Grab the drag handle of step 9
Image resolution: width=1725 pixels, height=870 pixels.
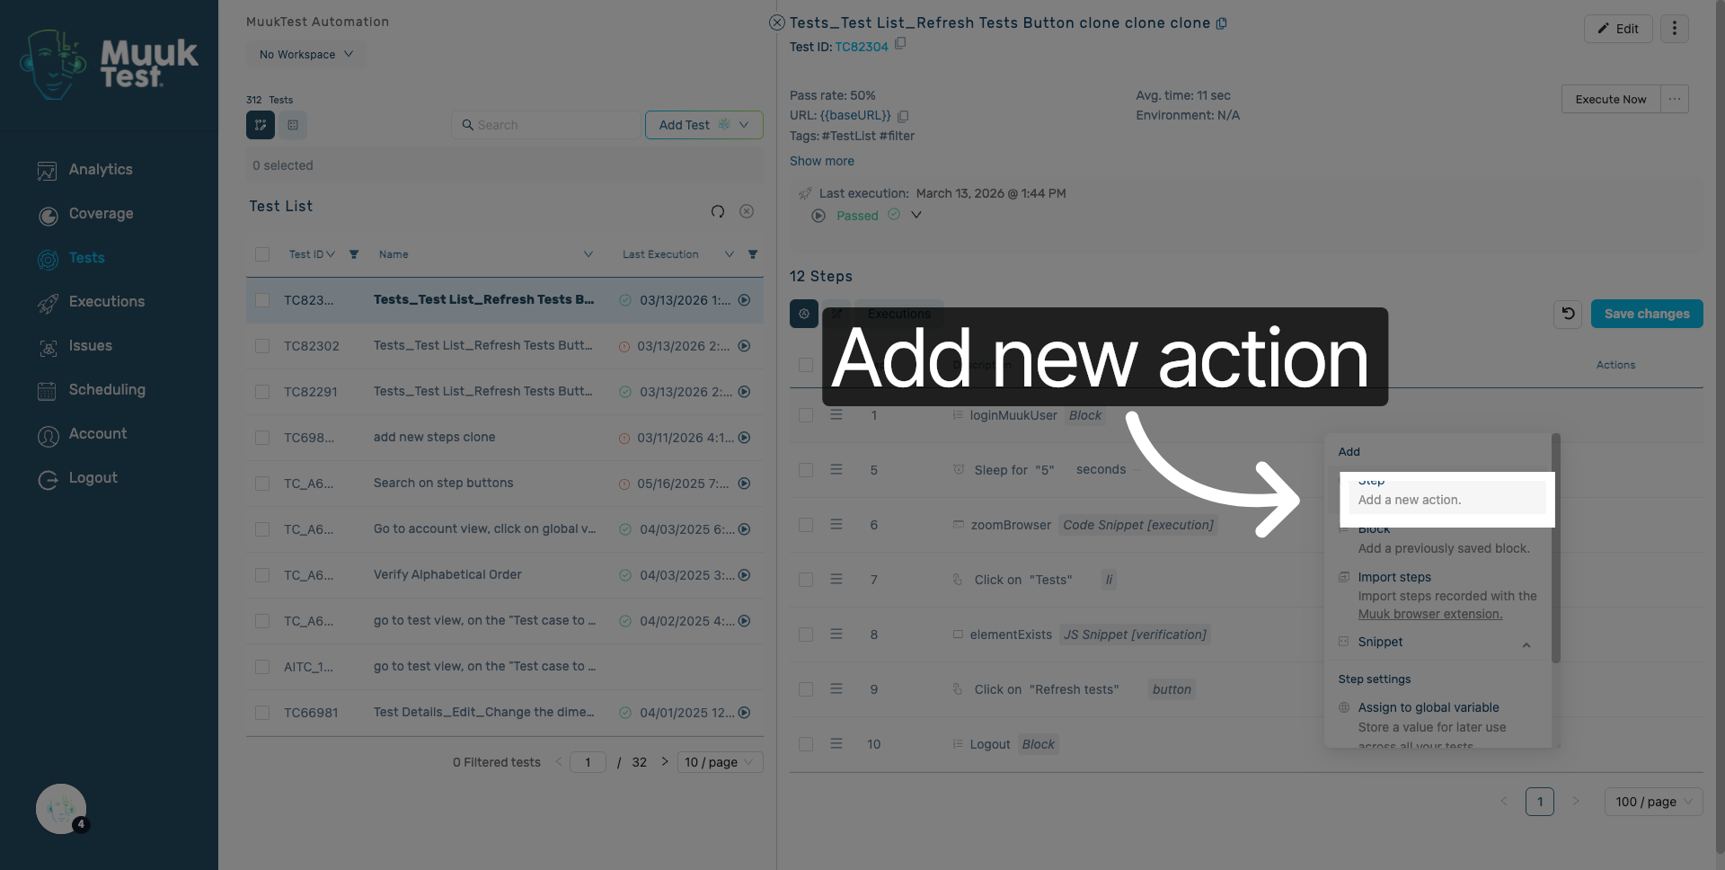pyautogui.click(x=836, y=689)
